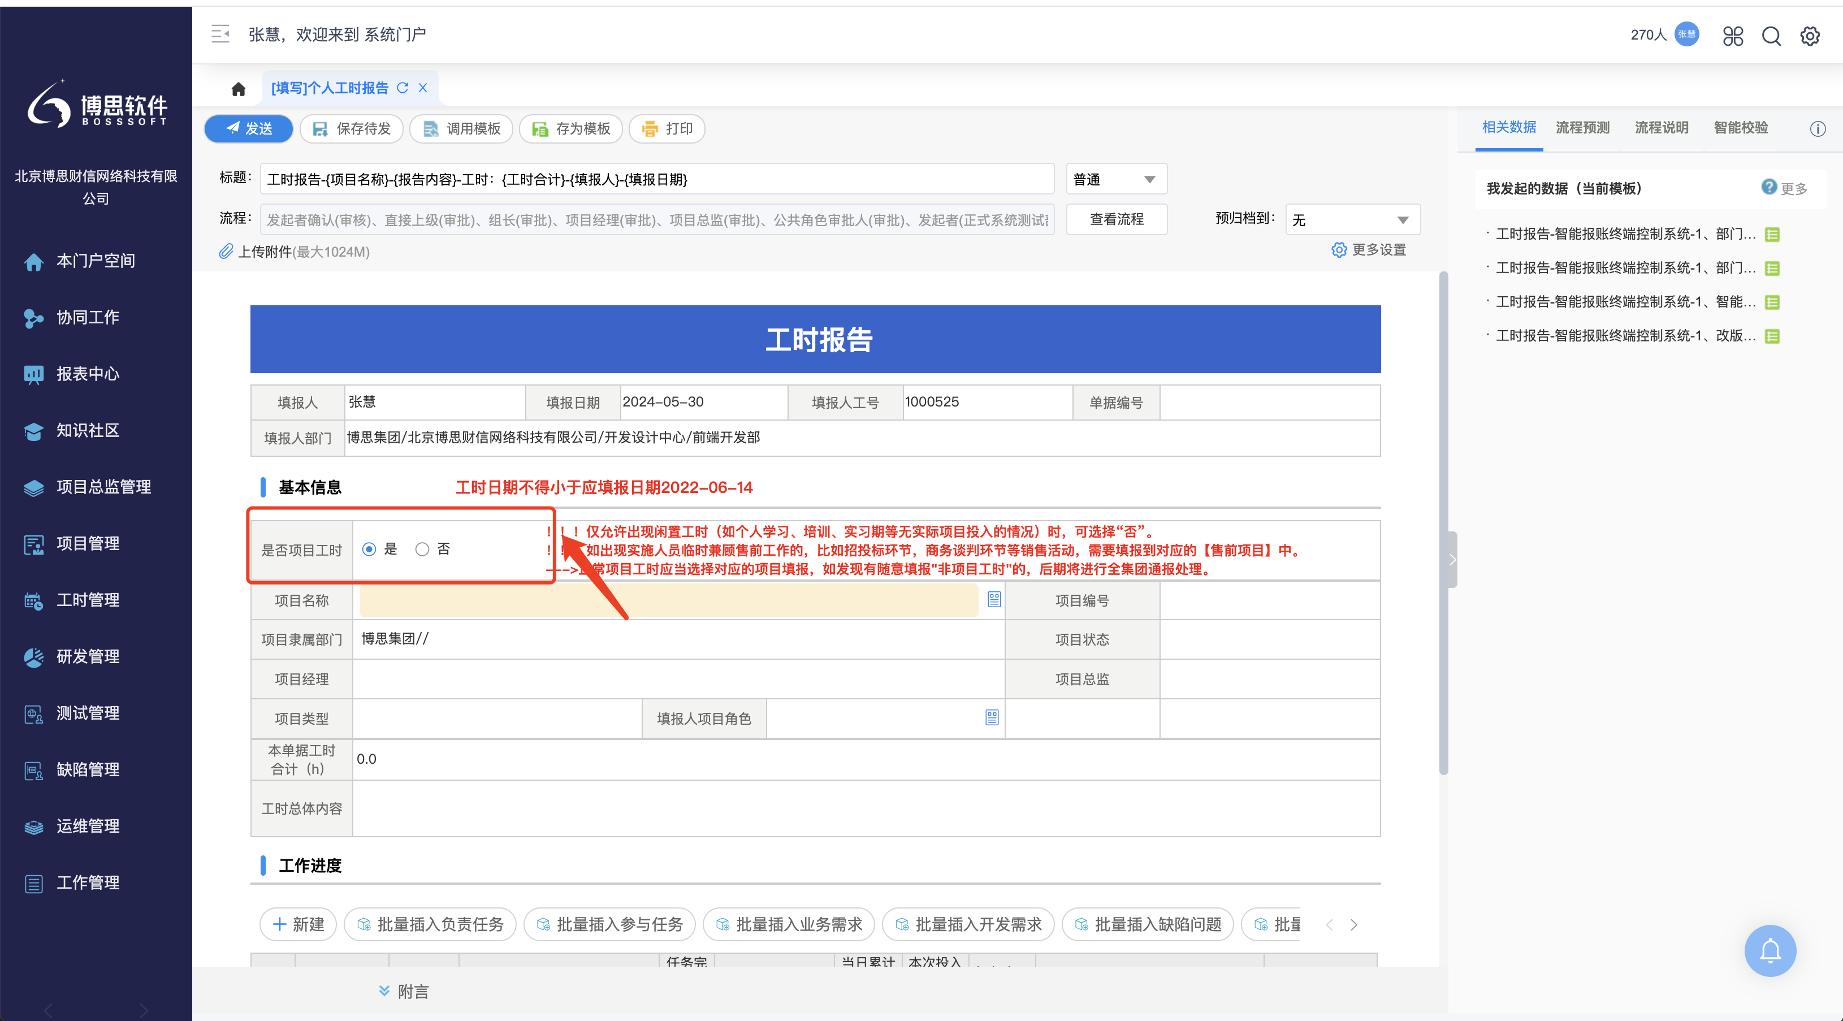Collapse right panel with side arrow
Image resolution: width=1843 pixels, height=1021 pixels.
point(1452,560)
